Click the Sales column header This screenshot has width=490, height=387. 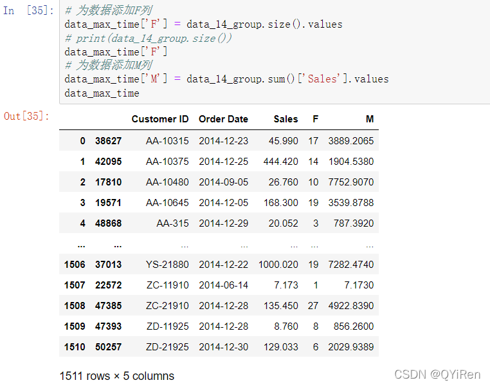(286, 119)
